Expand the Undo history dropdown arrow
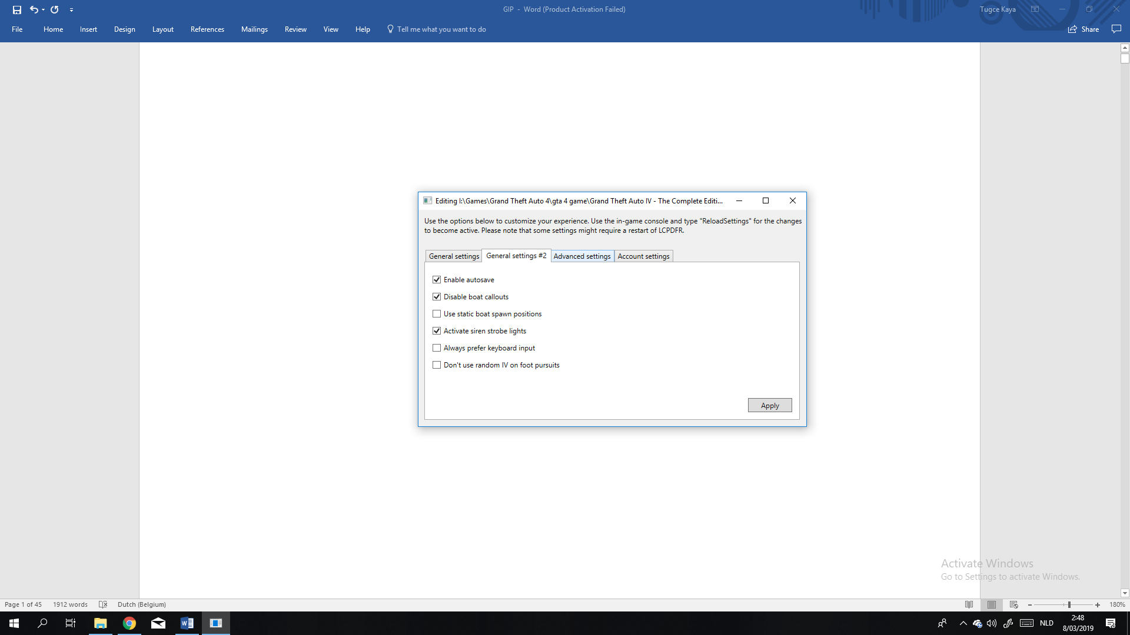1130x635 pixels. [x=44, y=9]
